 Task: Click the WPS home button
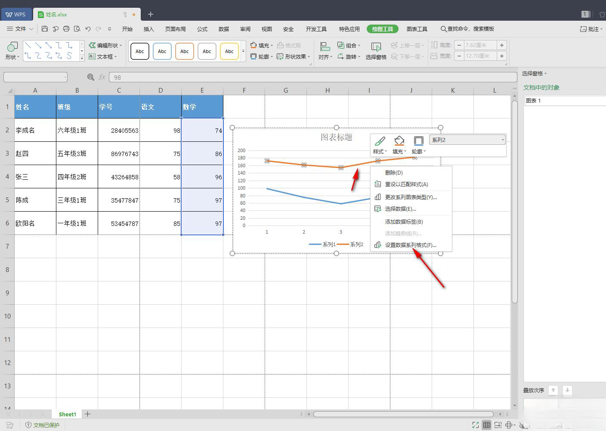pos(16,14)
